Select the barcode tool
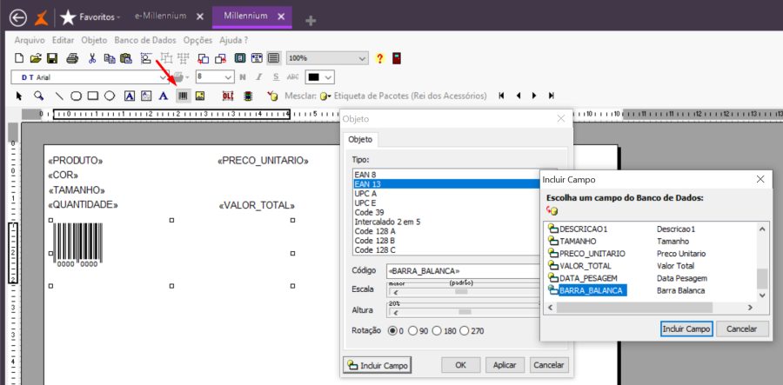This screenshot has width=783, height=385. point(184,96)
